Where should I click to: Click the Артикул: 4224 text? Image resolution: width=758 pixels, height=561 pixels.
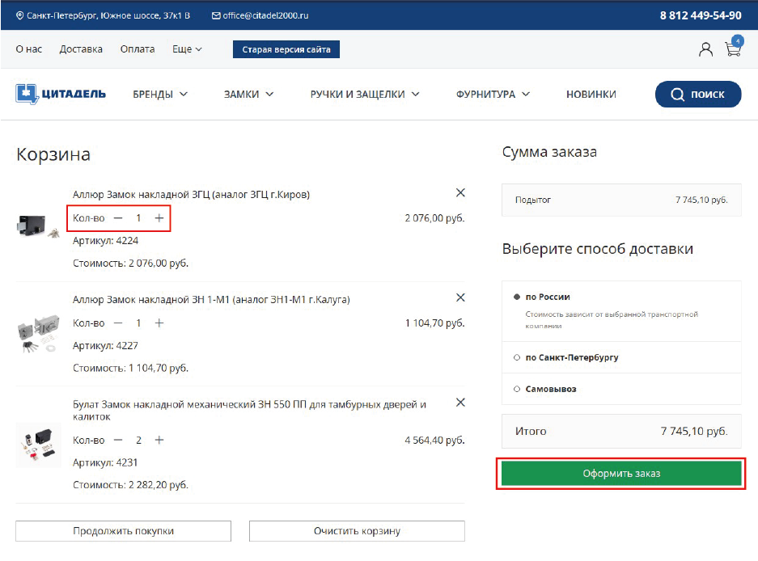(105, 241)
